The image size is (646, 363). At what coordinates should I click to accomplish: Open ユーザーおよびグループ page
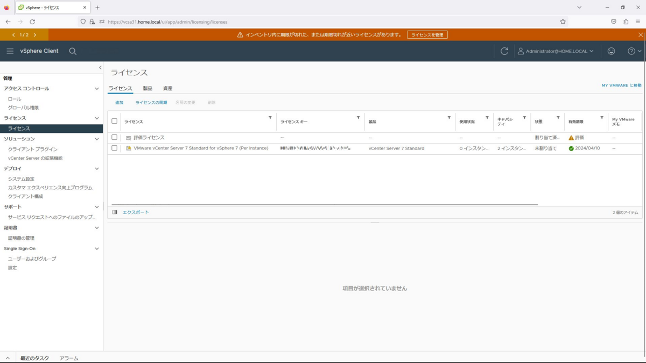pyautogui.click(x=32, y=259)
